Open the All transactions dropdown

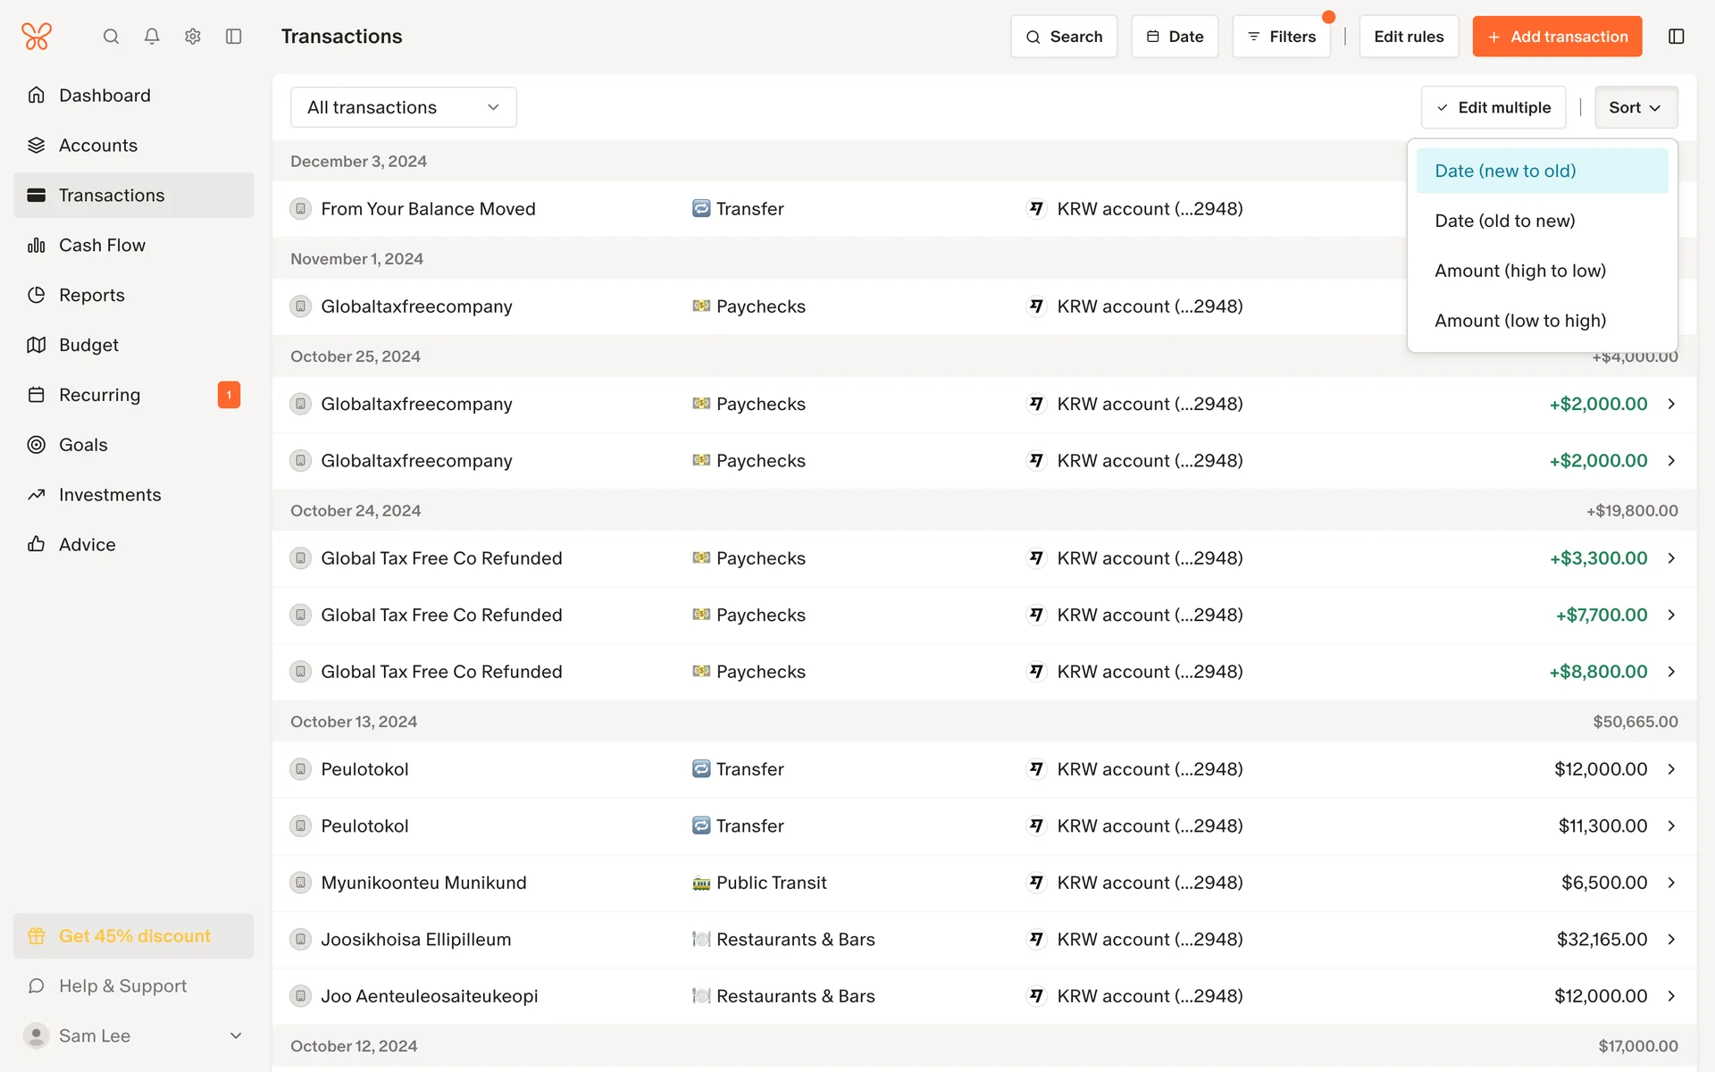click(403, 107)
